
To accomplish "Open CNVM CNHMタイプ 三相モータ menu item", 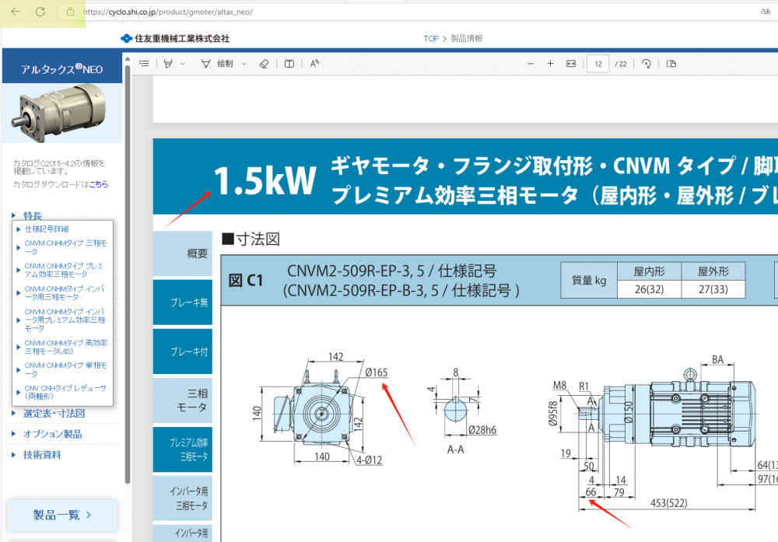I will click(x=65, y=247).
